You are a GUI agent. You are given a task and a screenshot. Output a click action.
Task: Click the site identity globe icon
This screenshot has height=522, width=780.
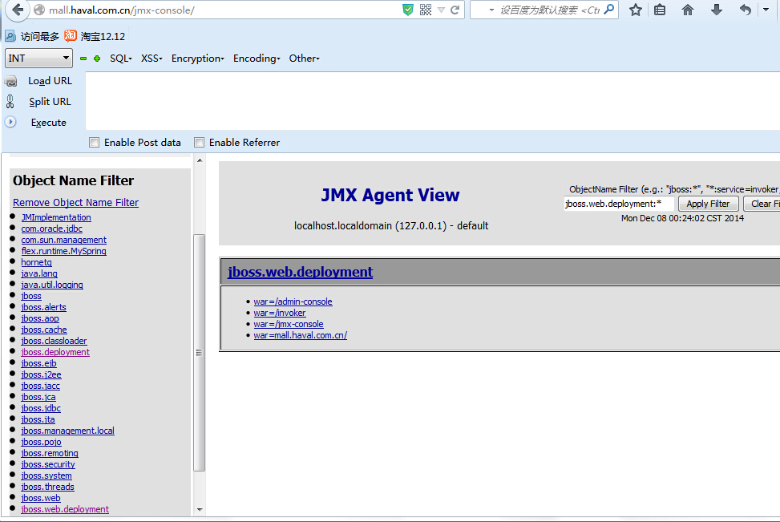point(39,10)
